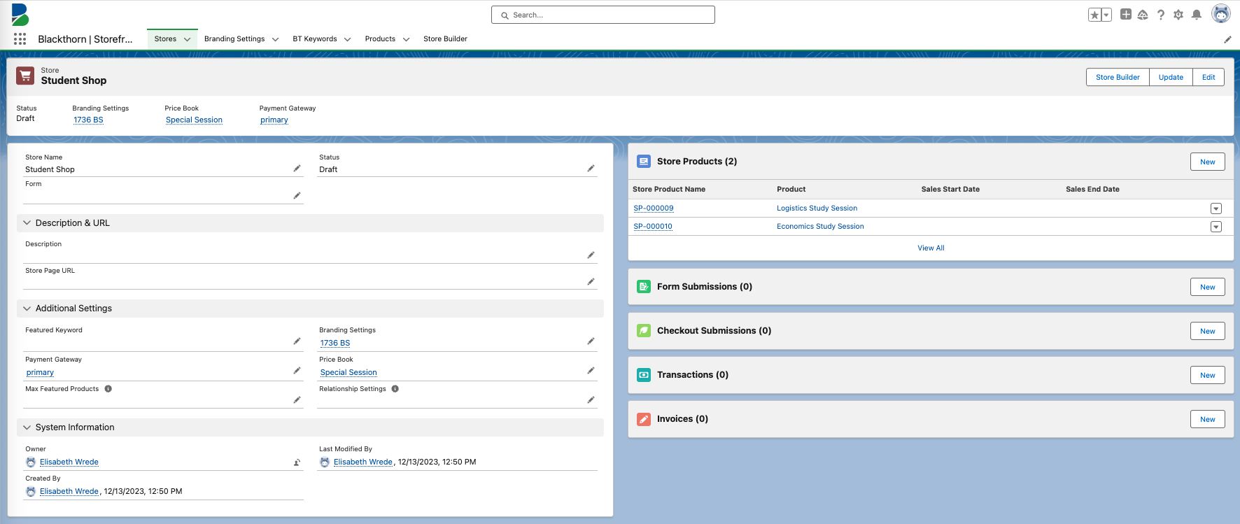Click the Blackthorn logo
Screen dimensions: 1240x524
tap(20, 15)
